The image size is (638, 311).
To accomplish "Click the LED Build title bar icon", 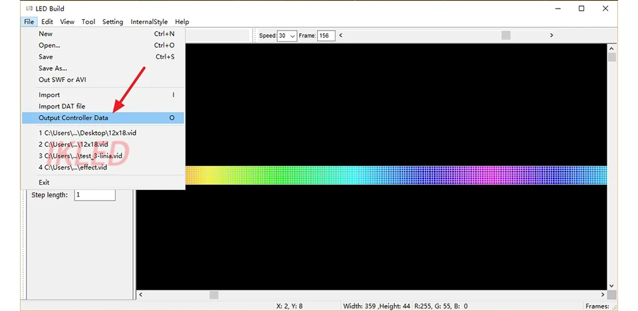I will point(29,9).
